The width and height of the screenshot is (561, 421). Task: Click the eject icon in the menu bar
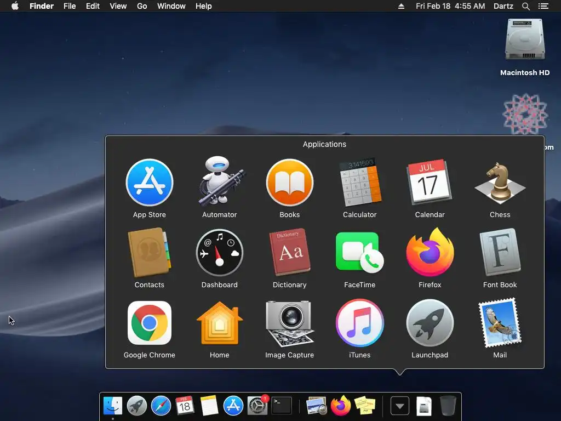[x=401, y=6]
